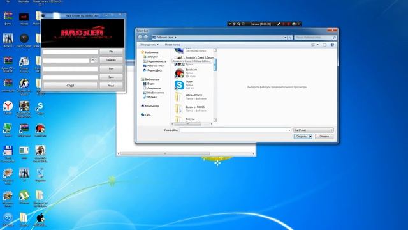Viewport: 408px width, 230px height.
Task: Click the File button in Hack Crypter
Action: coord(111,52)
